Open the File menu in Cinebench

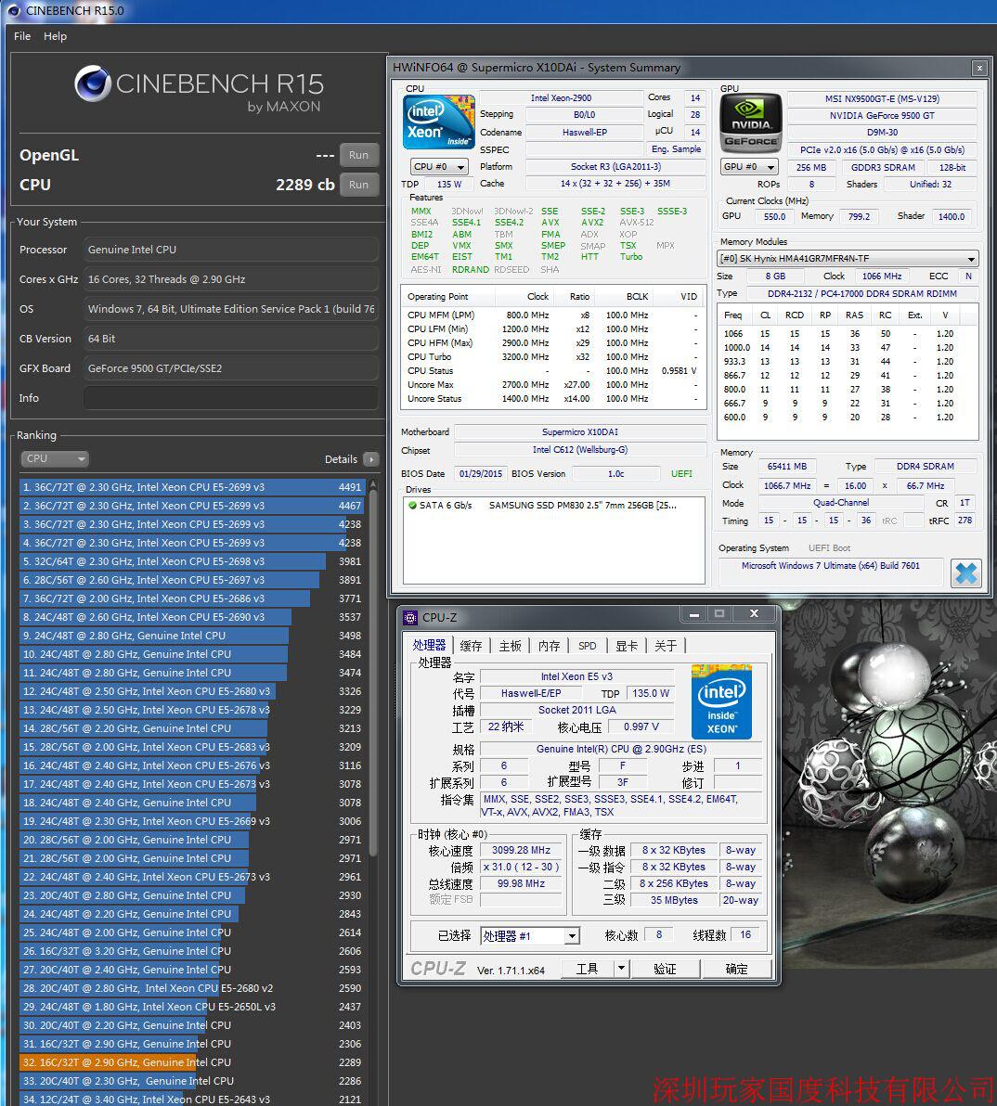click(22, 36)
